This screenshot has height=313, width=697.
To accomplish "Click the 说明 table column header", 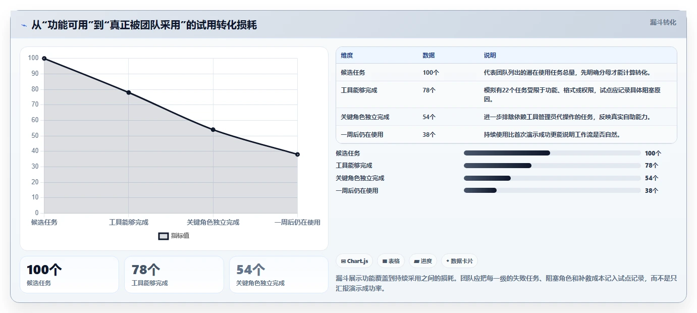I will pyautogui.click(x=490, y=56).
